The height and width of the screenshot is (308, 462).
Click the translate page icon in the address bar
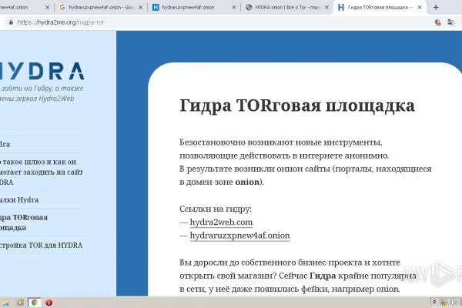437,22
